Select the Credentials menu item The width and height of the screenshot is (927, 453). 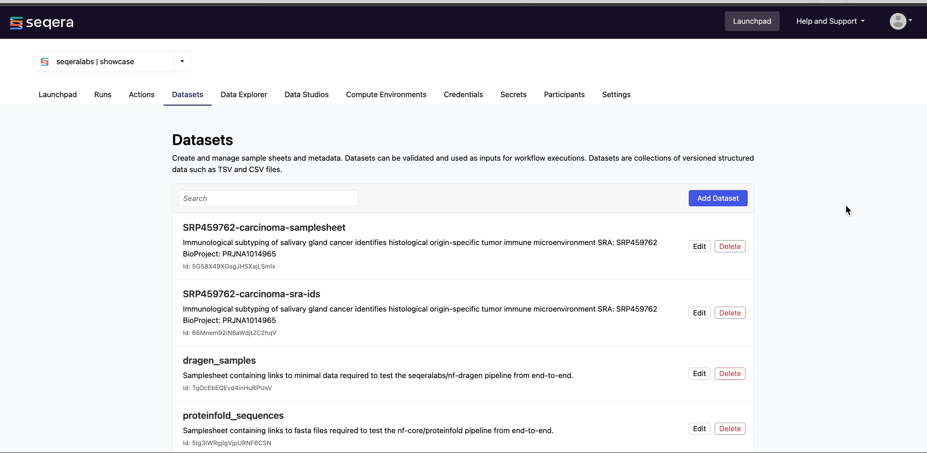pos(463,95)
